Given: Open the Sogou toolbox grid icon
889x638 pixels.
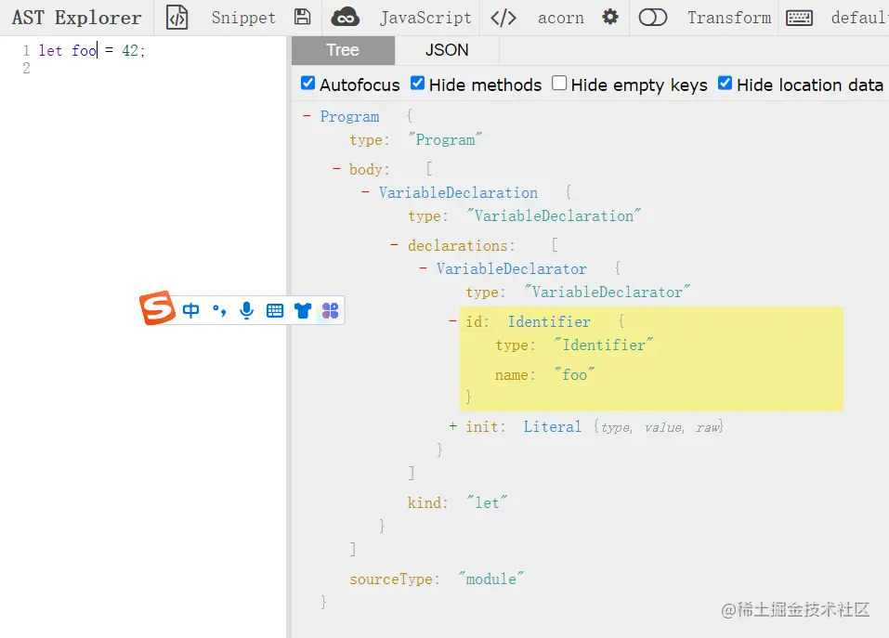Looking at the screenshot, I should 330,310.
